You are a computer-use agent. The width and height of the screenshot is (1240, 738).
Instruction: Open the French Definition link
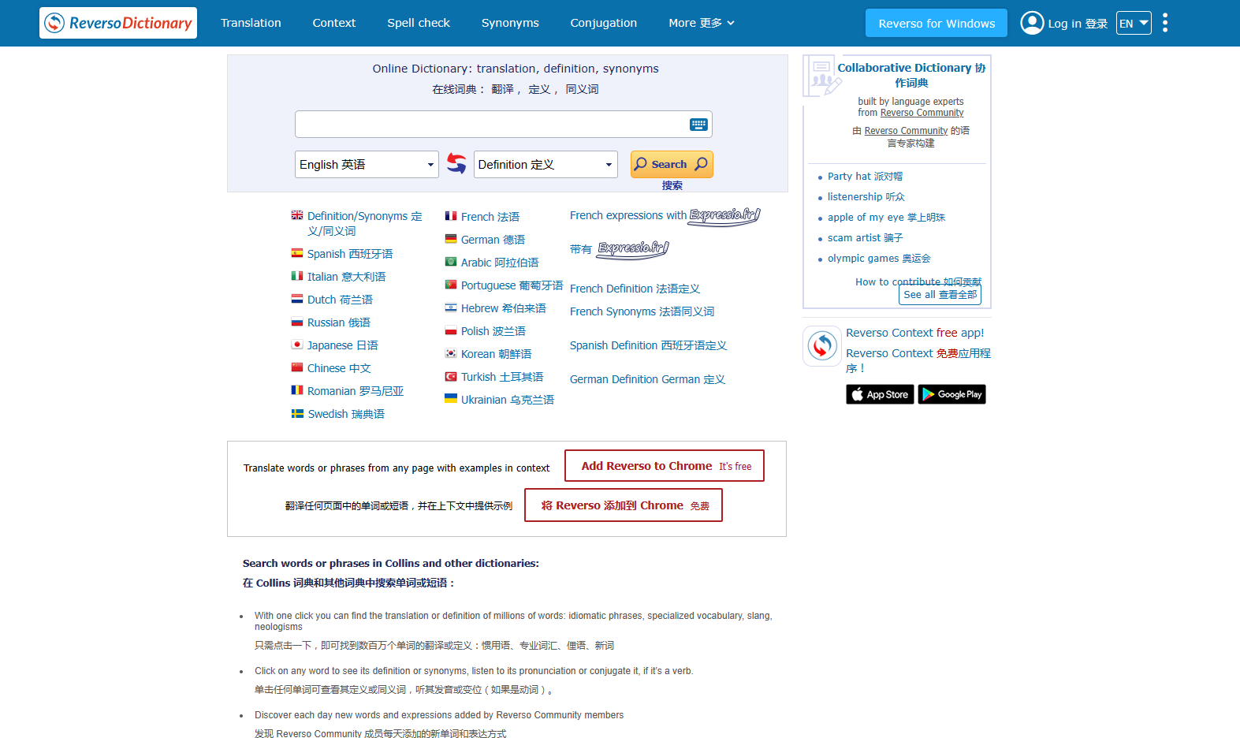click(635, 289)
